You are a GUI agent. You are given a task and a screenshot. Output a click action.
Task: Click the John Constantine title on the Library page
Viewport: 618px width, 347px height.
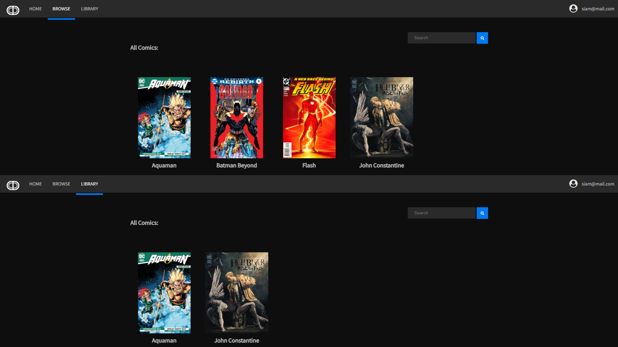[x=237, y=341]
